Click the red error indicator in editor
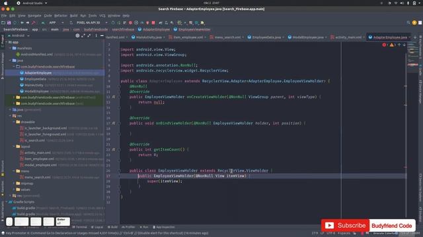The width and height of the screenshot is (423, 237). click(385, 45)
